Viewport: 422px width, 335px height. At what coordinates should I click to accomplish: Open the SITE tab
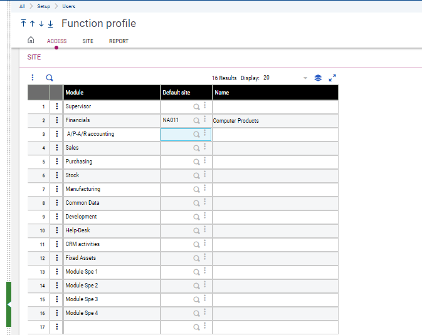click(88, 41)
